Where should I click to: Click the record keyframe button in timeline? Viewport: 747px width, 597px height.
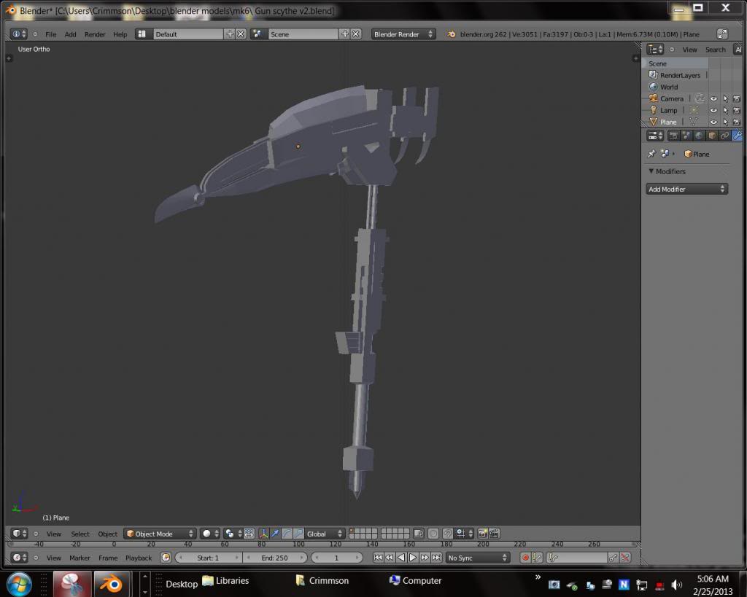[525, 558]
